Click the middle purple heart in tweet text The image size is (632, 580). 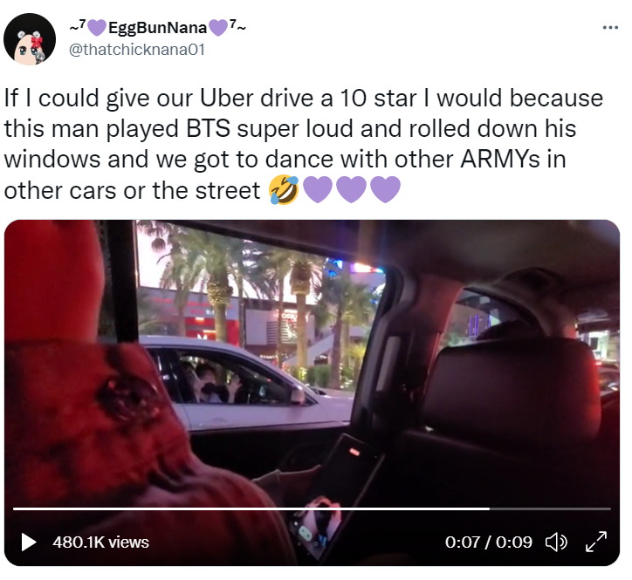pyautogui.click(x=352, y=190)
